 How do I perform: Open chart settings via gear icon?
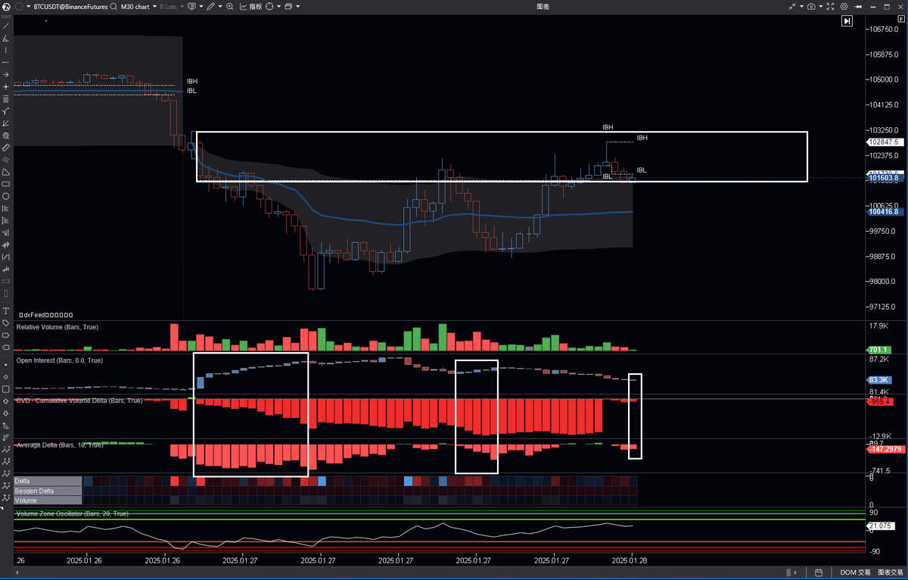click(x=844, y=7)
